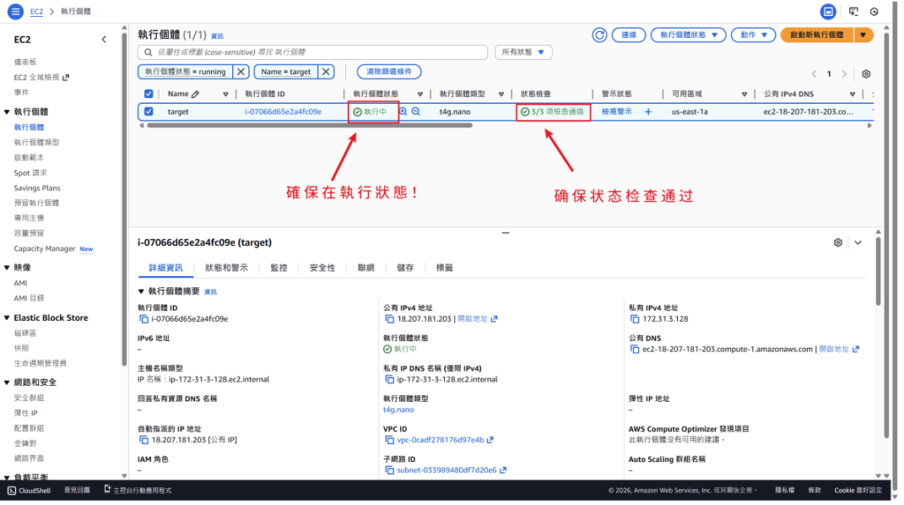Image resolution: width=904 pixels, height=505 pixels.
Task: Collapse 映像 sidebar group
Action: (7, 269)
